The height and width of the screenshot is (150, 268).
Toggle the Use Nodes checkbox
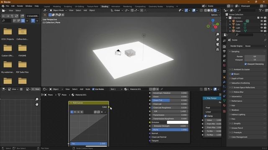(x=93, y=89)
